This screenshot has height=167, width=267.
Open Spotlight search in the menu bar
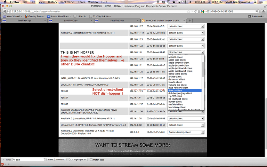point(255,2)
